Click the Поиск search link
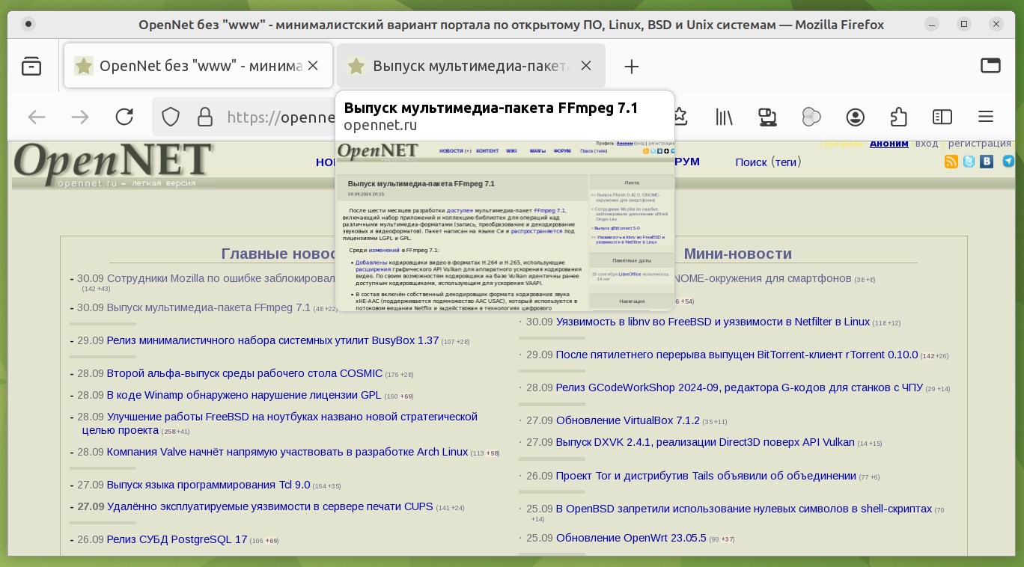 [x=751, y=162]
